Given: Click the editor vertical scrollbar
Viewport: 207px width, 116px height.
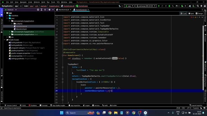Looking at the screenshot, I should tap(203, 58).
